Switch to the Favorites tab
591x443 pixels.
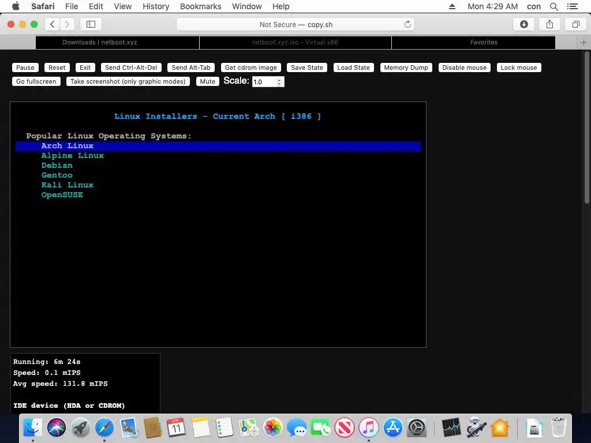coord(473,43)
